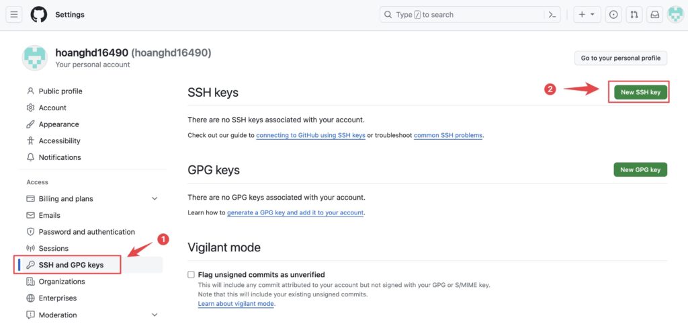This screenshot has height=324, width=688.
Task: Open the command palette icon
Action: click(552, 15)
